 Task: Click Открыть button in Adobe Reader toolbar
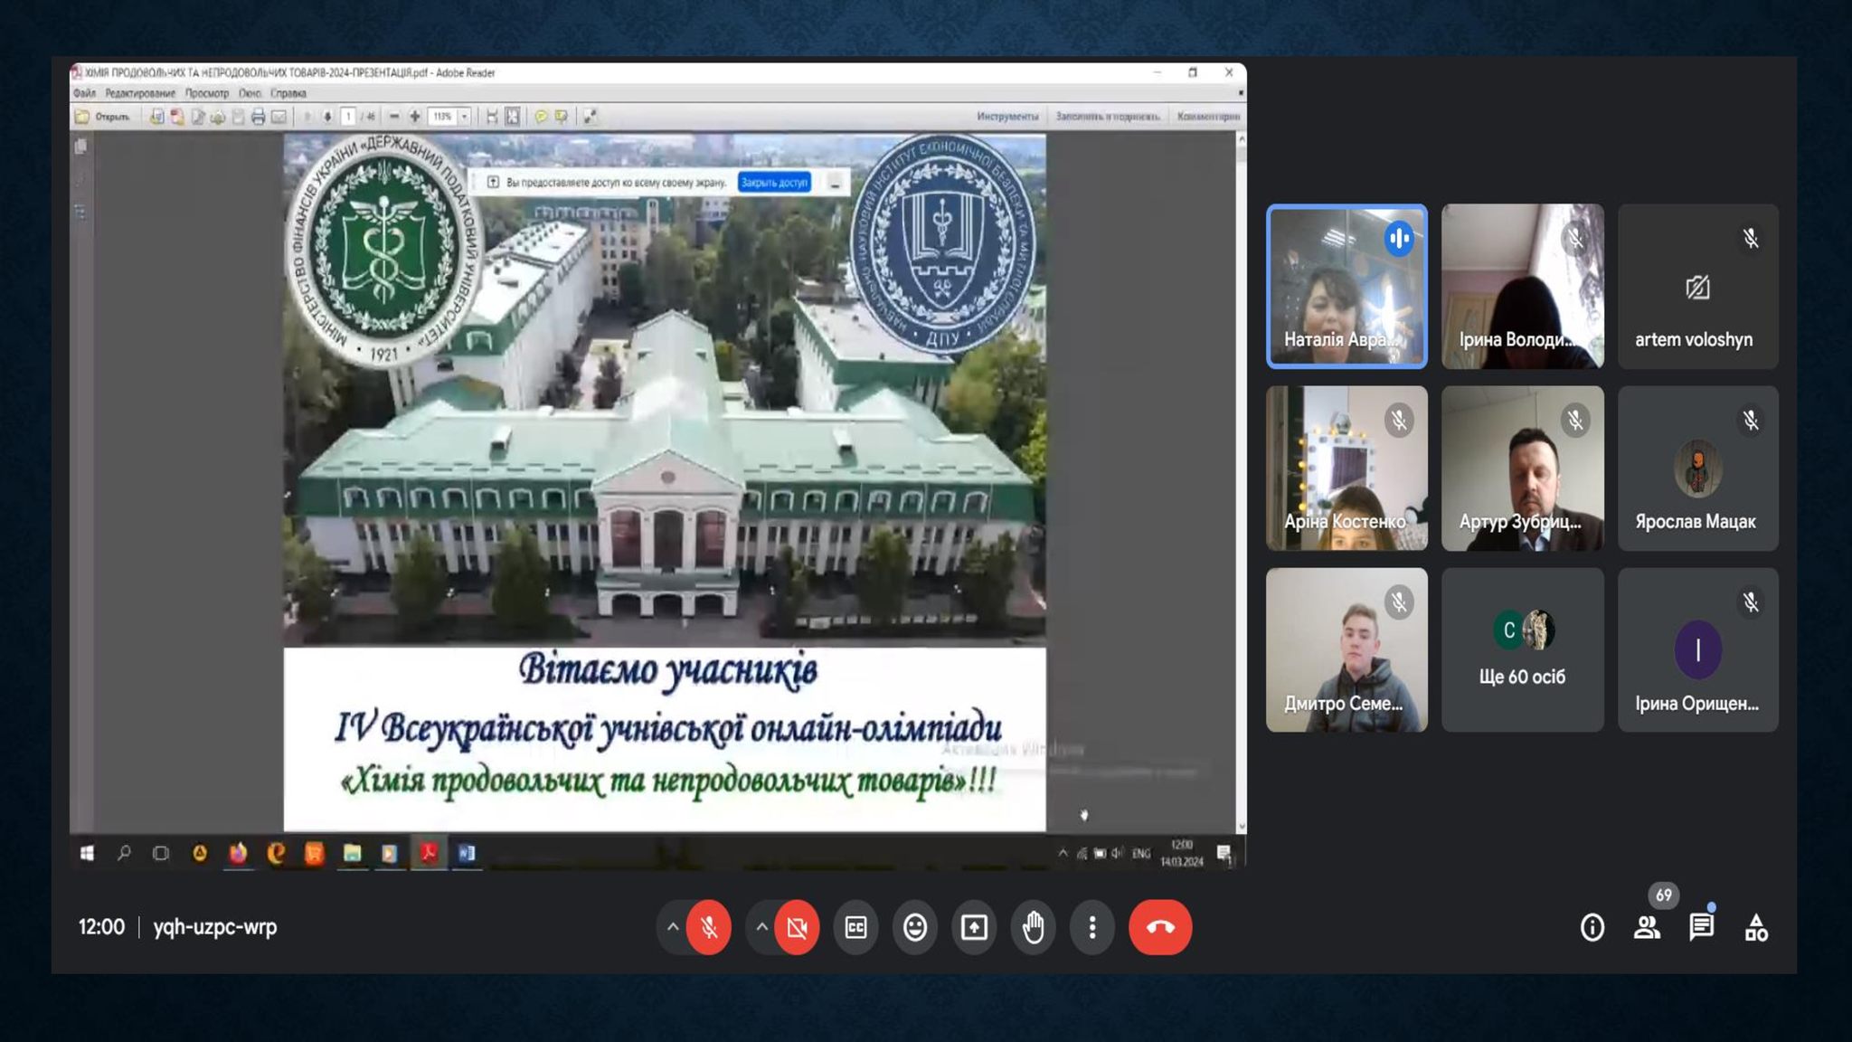point(102,117)
